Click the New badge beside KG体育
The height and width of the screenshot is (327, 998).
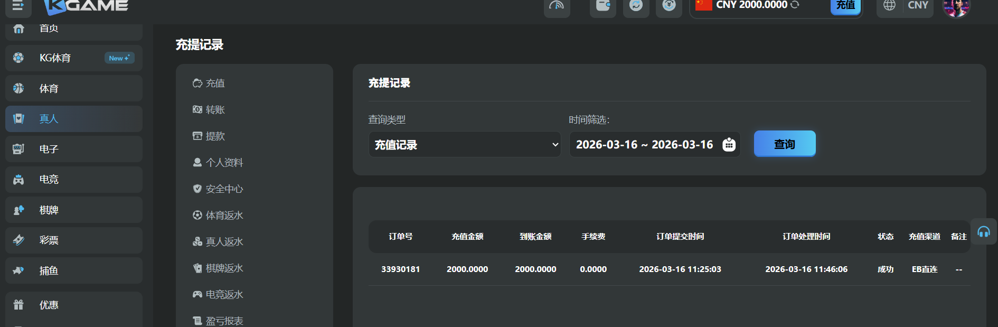coord(119,58)
